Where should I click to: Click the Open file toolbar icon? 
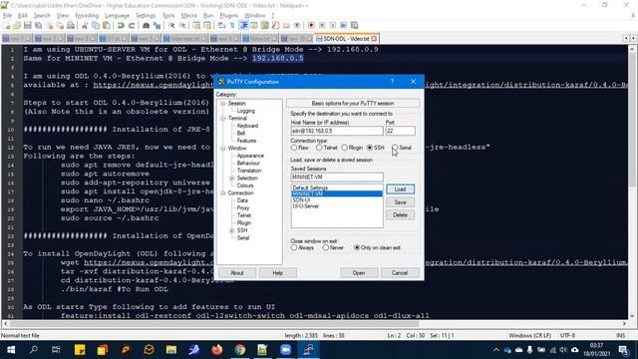click(x=17, y=25)
